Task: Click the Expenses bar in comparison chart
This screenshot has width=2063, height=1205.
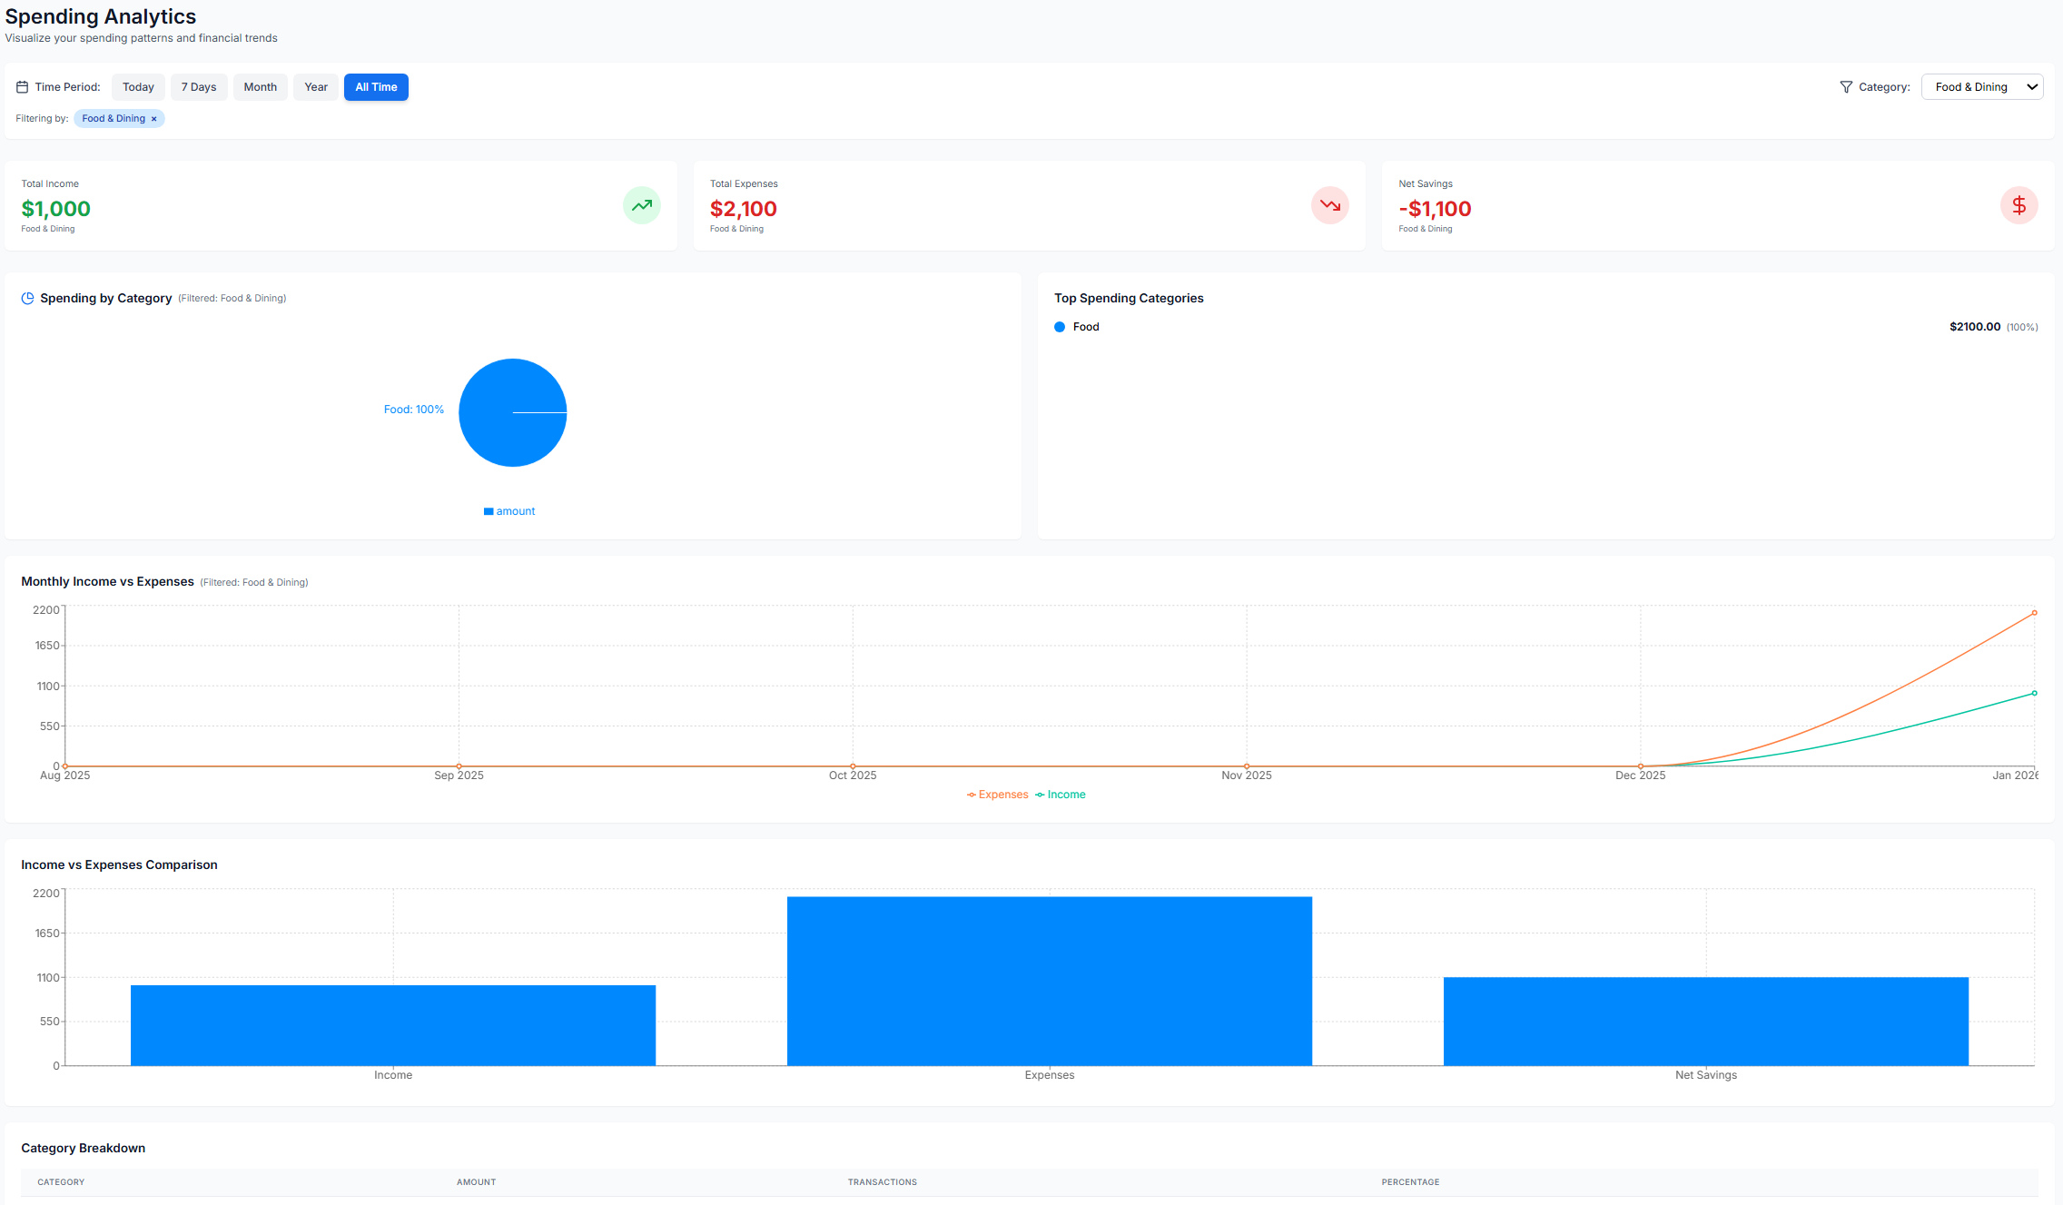Action: pyautogui.click(x=1049, y=981)
